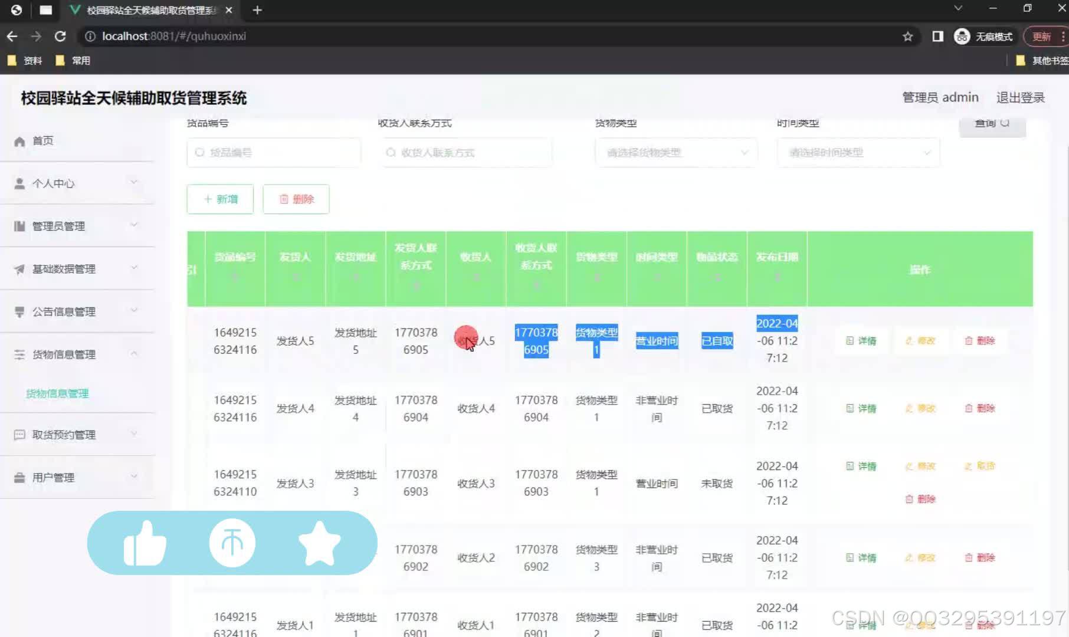The image size is (1069, 637).
Task: Click 取货 for row 发货人3
Action: [x=980, y=467]
